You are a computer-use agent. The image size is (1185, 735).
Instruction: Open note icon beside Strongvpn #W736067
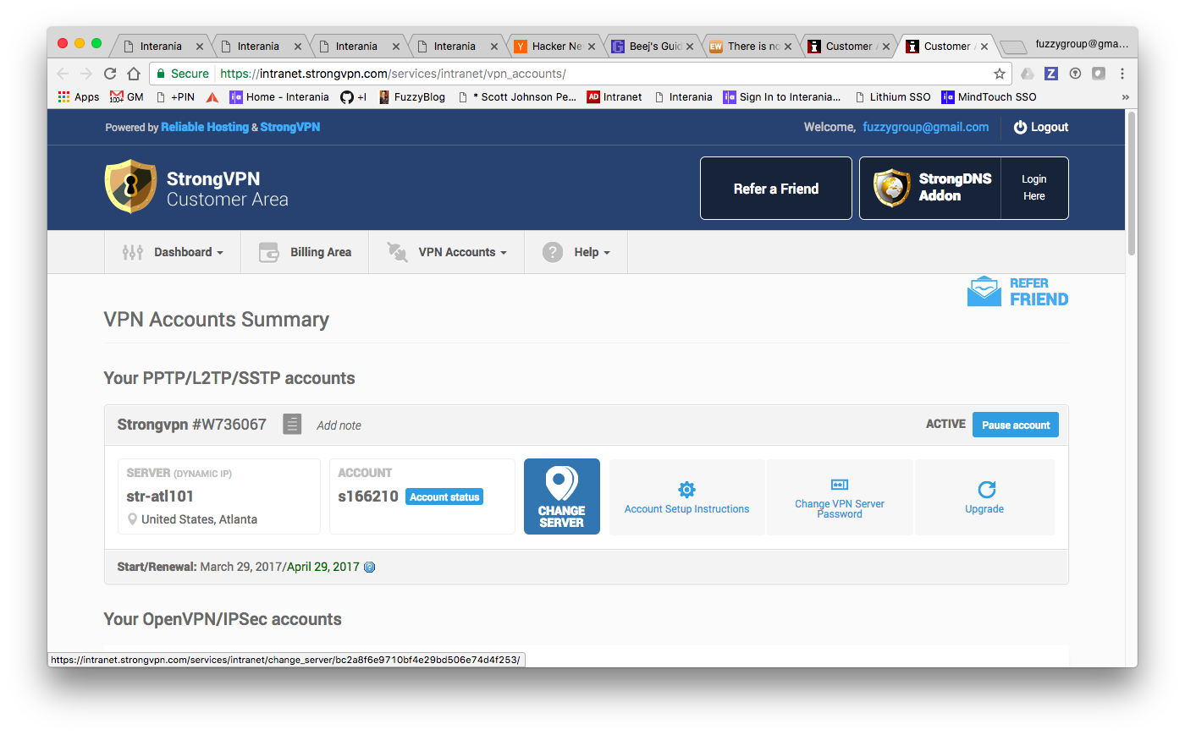pos(292,424)
